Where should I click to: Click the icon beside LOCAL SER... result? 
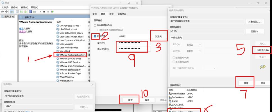coord(170,104)
